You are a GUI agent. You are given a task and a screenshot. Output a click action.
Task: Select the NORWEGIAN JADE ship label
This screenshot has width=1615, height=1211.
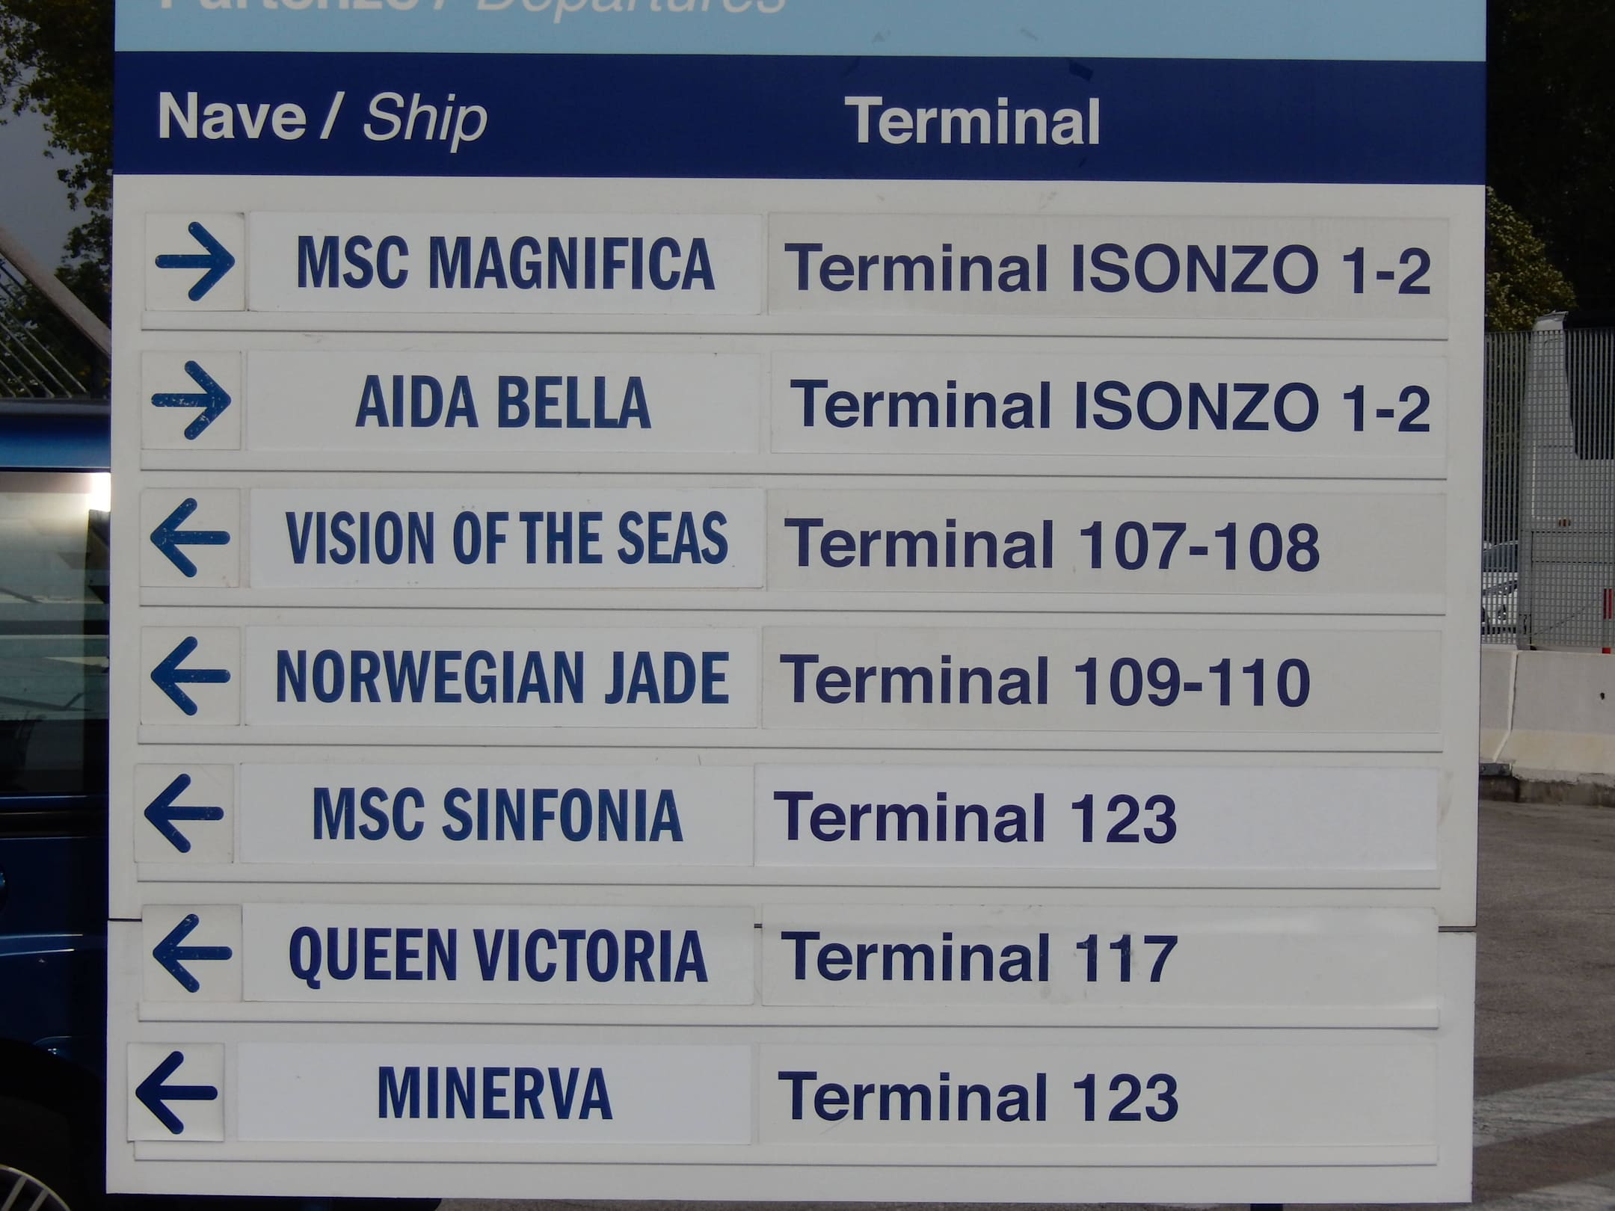502,677
